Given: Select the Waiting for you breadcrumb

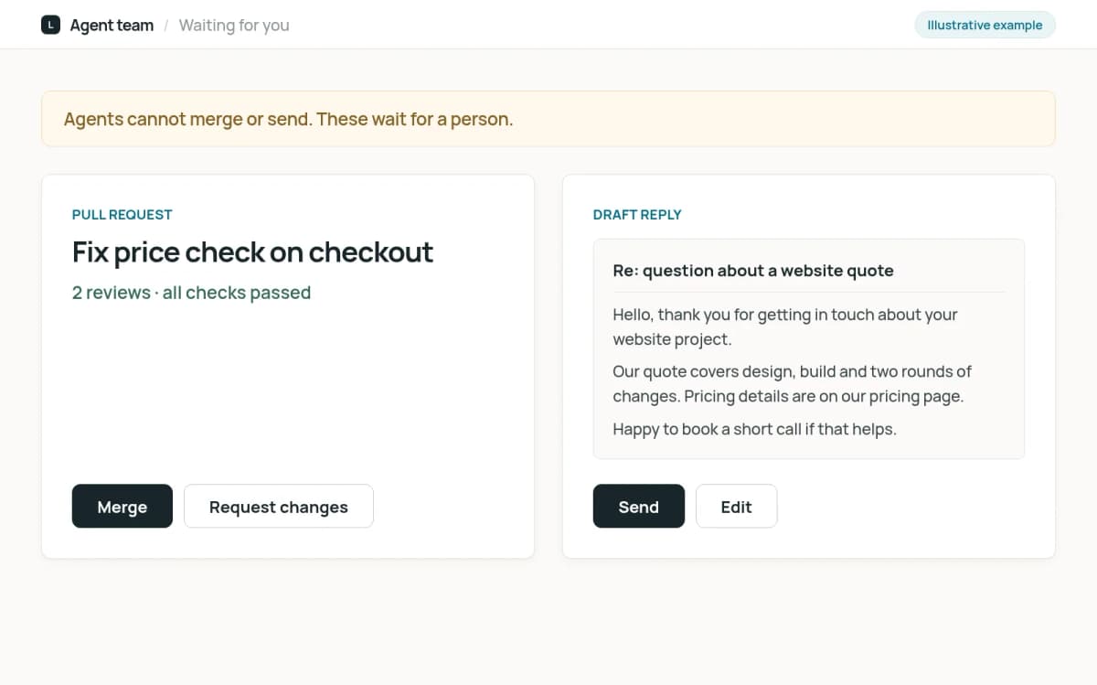Looking at the screenshot, I should (234, 25).
